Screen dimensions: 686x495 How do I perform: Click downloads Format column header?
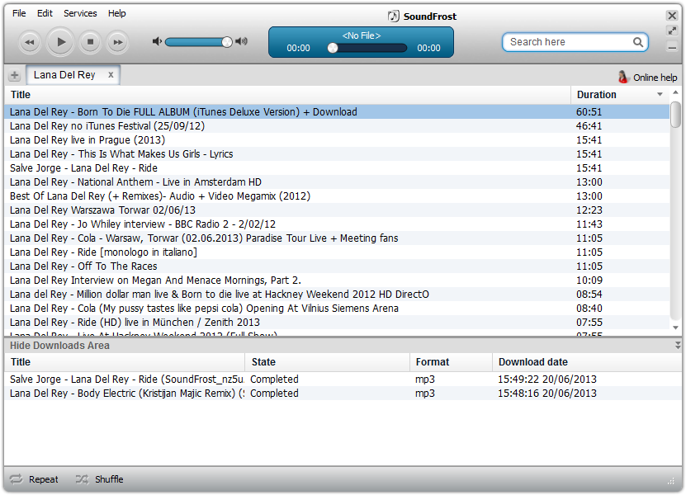[x=451, y=362]
